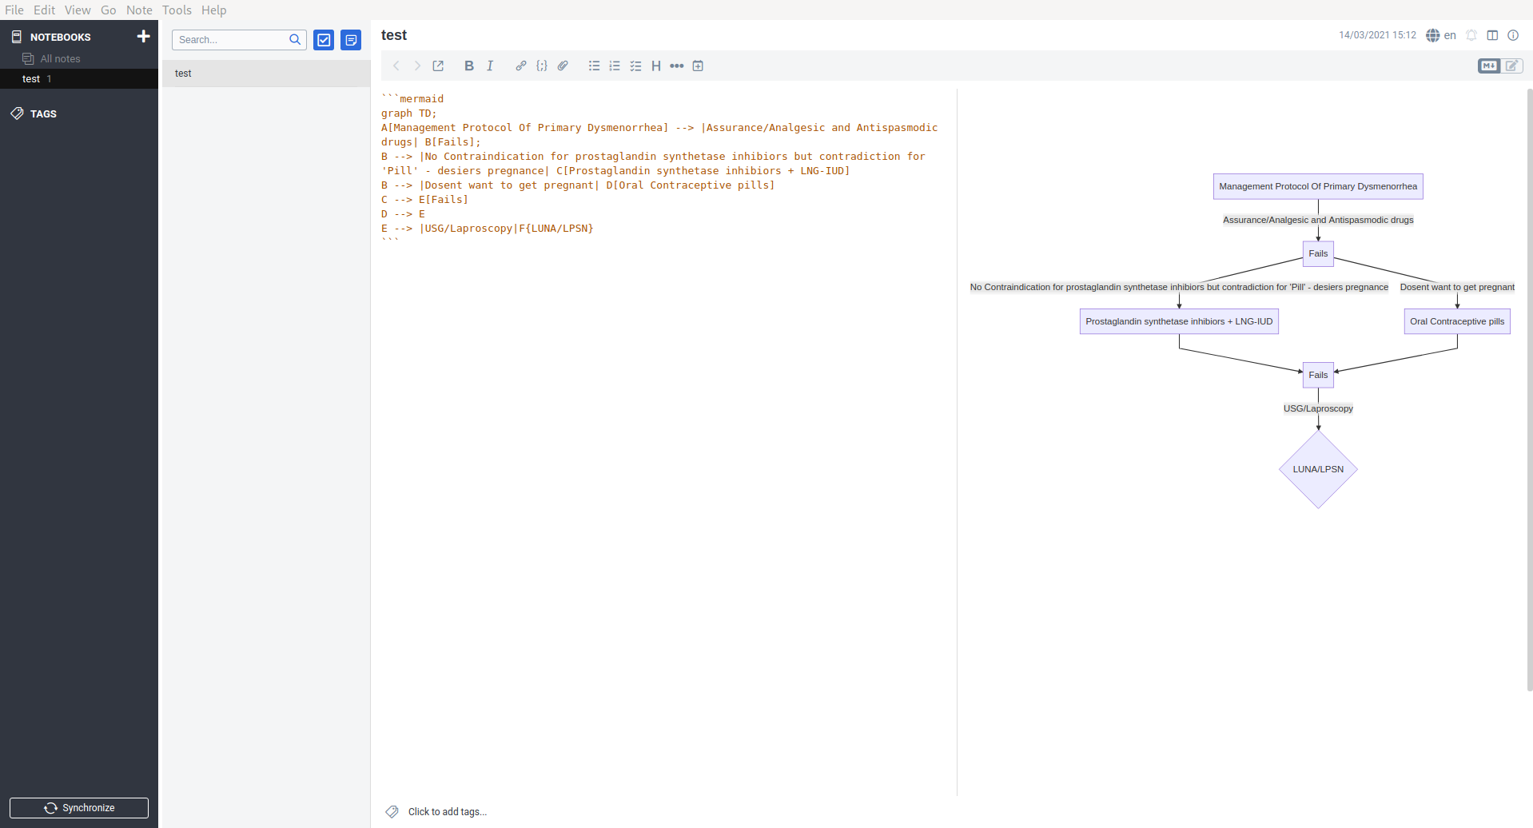Toggle bold formatting
This screenshot has width=1533, height=828.
tap(469, 66)
